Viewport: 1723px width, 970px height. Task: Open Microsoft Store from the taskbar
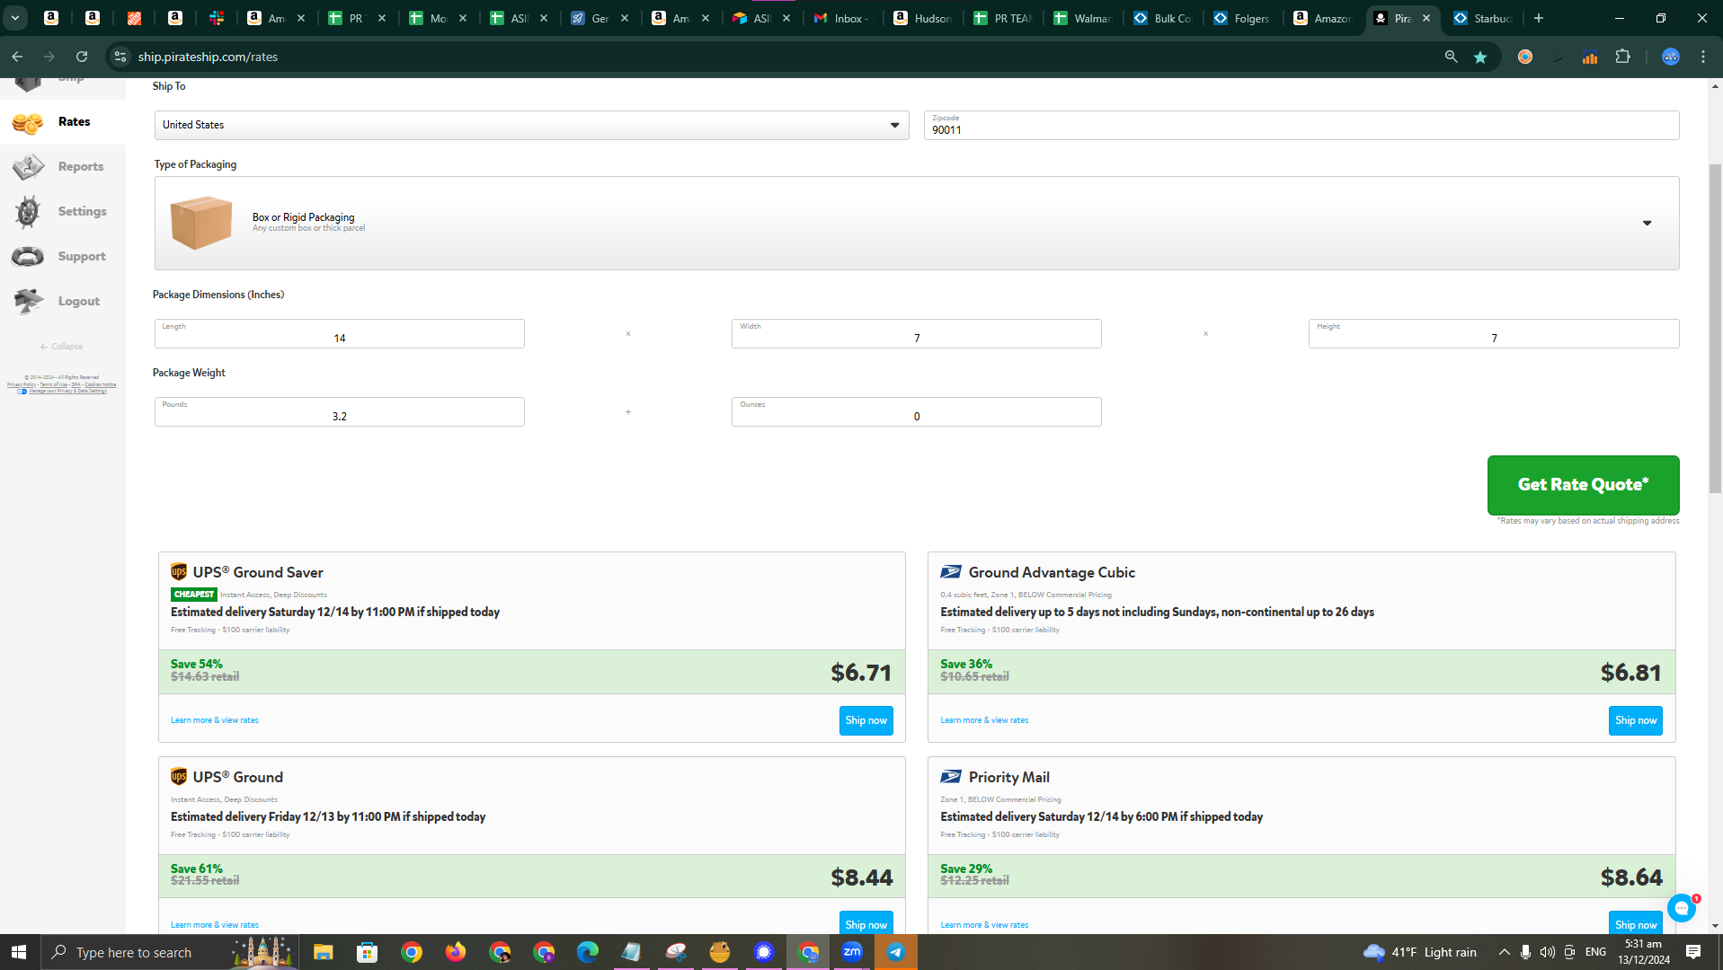pos(367,952)
